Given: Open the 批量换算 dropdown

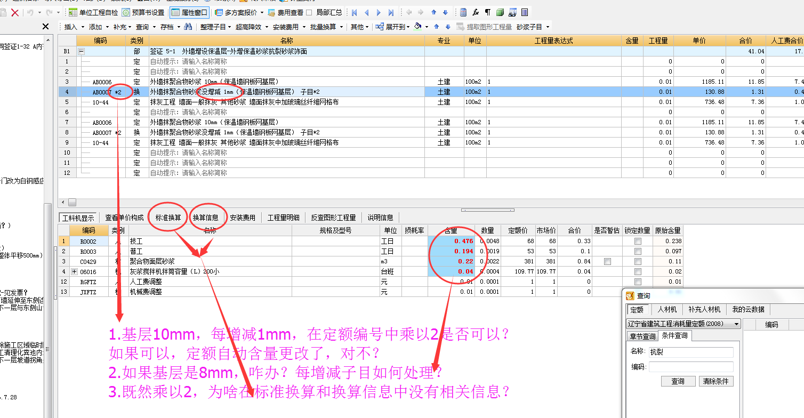Looking at the screenshot, I should [326, 27].
